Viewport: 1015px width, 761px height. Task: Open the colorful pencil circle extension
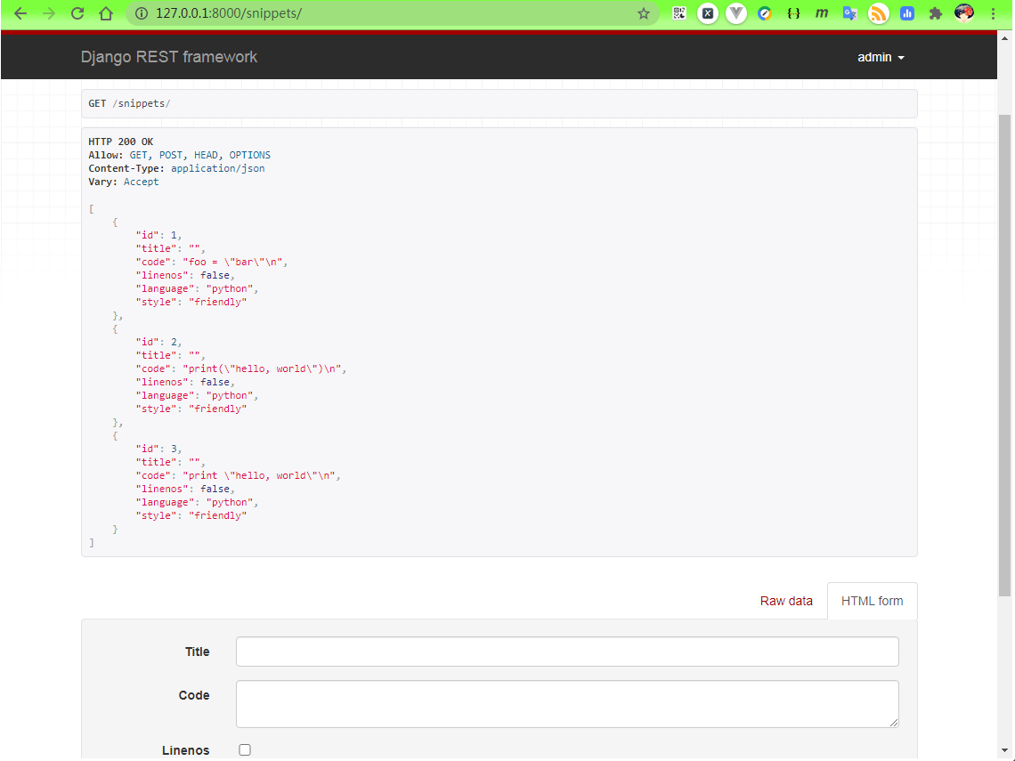click(x=765, y=13)
